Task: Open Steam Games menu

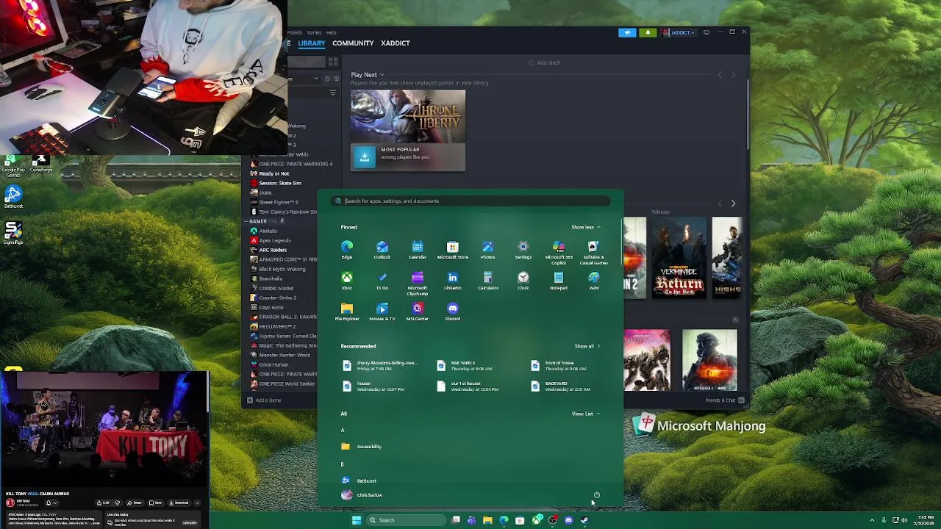Action: (x=314, y=32)
